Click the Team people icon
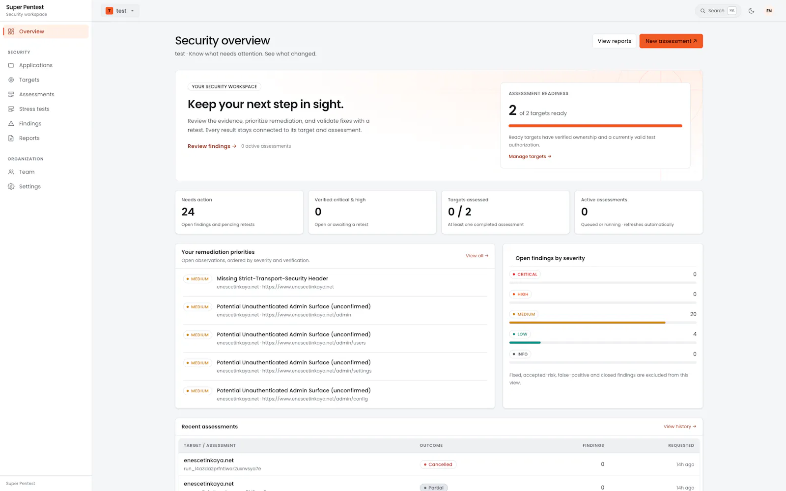 [x=11, y=172]
